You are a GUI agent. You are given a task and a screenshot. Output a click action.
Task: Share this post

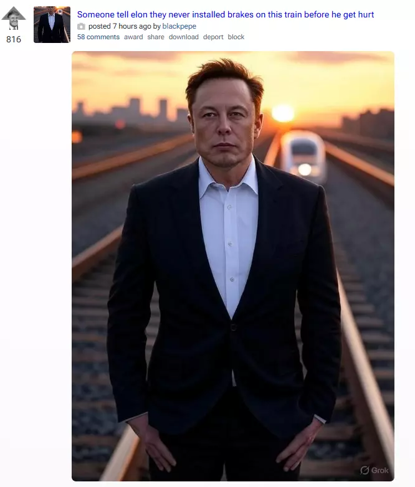click(156, 37)
